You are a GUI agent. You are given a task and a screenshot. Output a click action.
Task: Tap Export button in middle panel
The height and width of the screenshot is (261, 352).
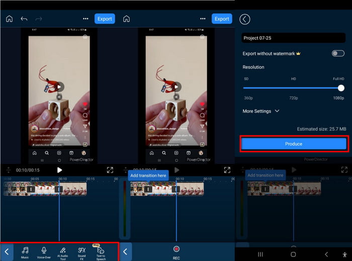pyautogui.click(x=222, y=19)
